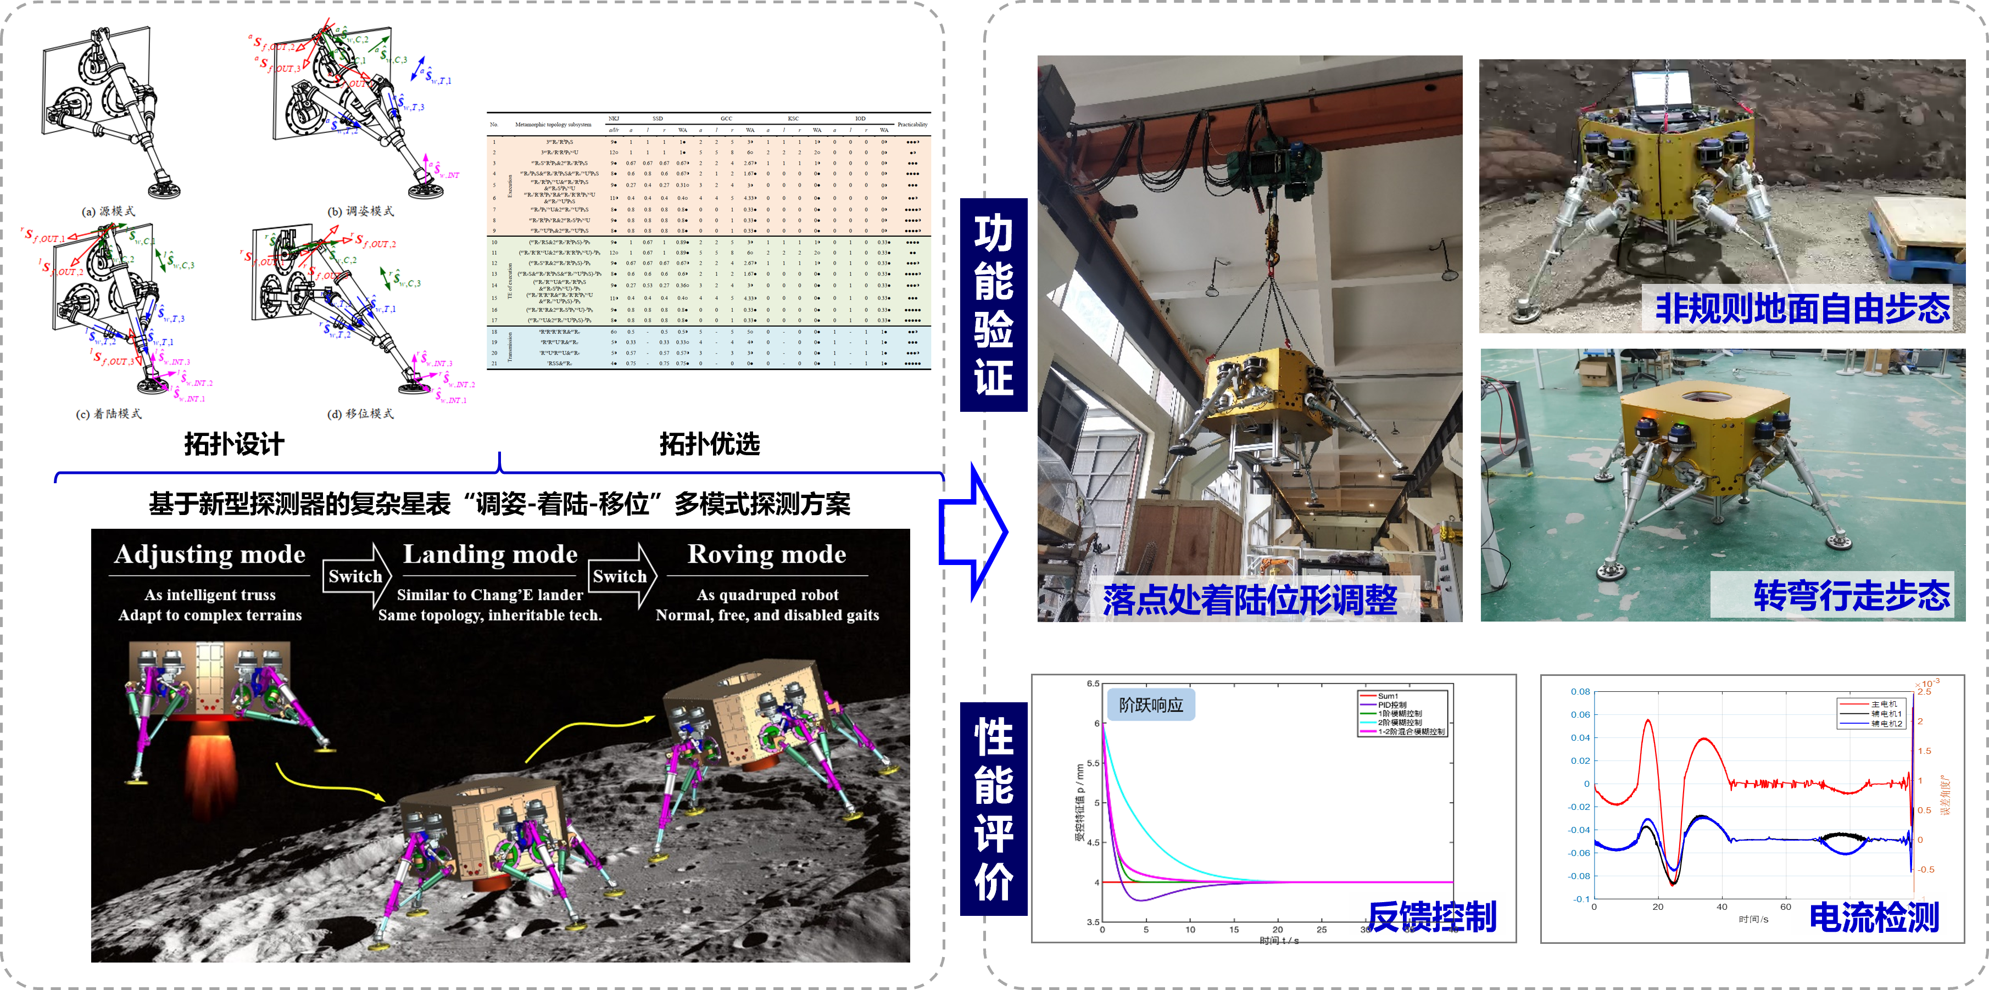The image size is (1989, 990).
Task: Select the metamorphic topology subsystem table
Action: click(708, 242)
